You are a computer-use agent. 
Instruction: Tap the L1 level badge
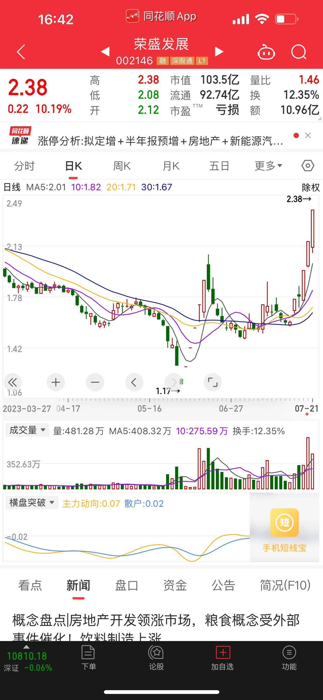pyautogui.click(x=202, y=61)
